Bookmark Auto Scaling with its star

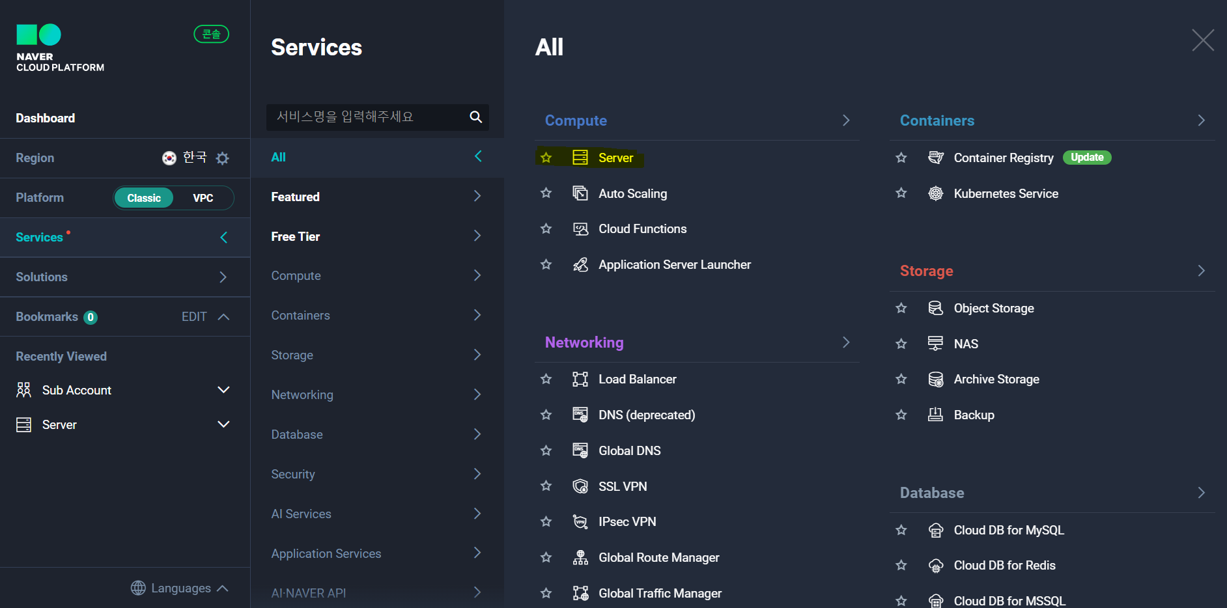546,193
